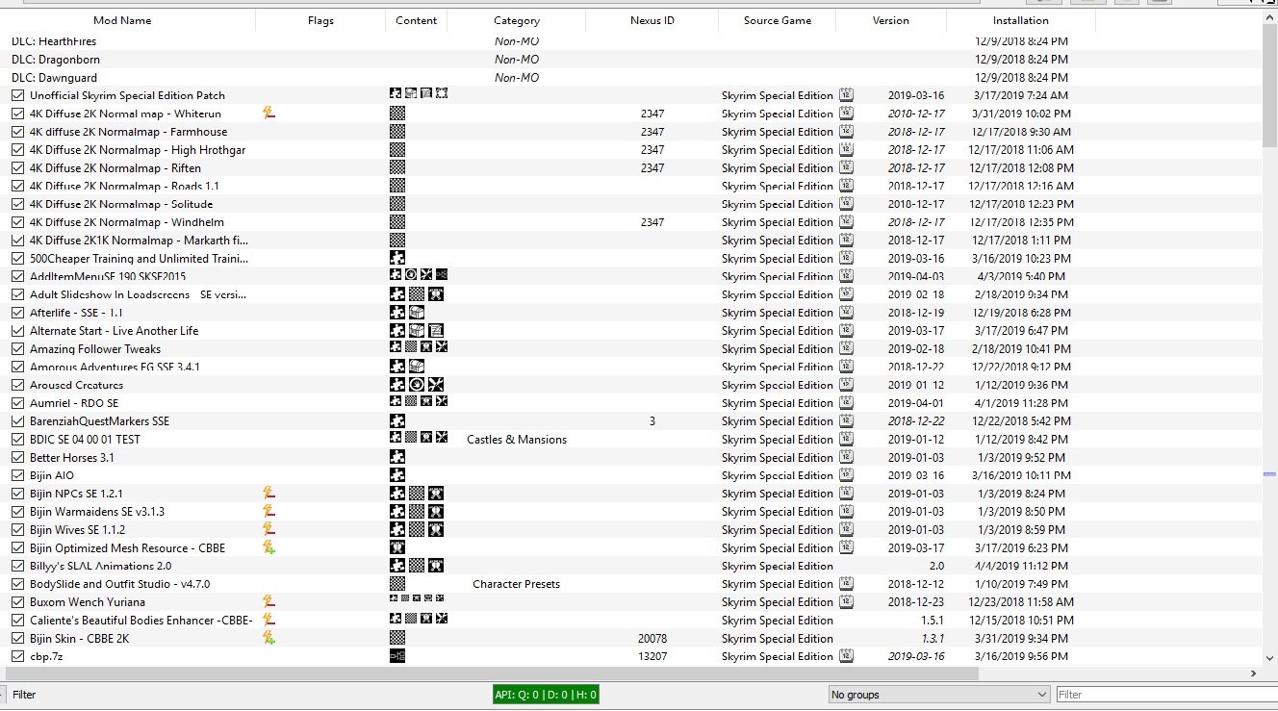Click the calendar icon in the Buxom Wench Yuriana row
Image resolution: width=1278 pixels, height=711 pixels.
(846, 602)
